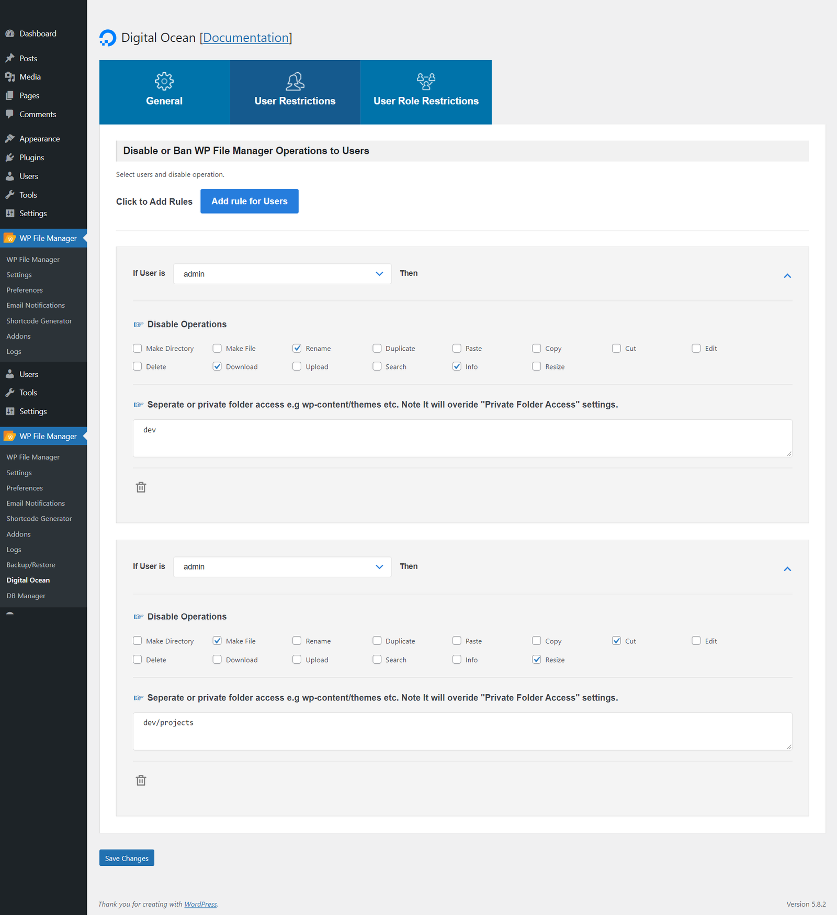Check Search in the first rule

(x=377, y=366)
